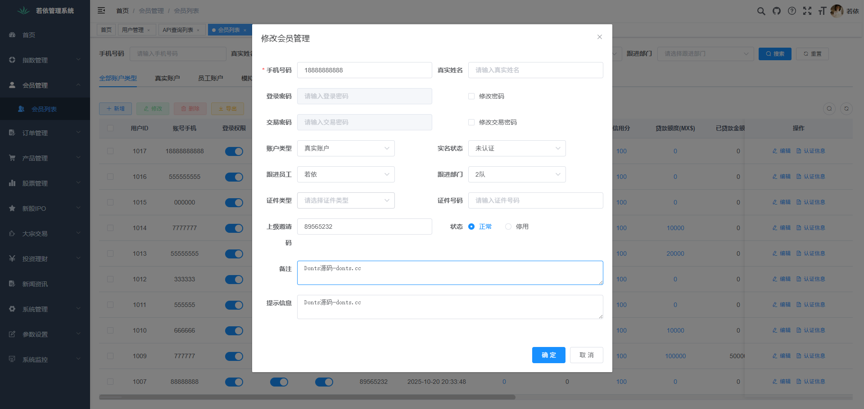Toggle fullscreen mode icon
The image size is (864, 409).
click(x=807, y=11)
